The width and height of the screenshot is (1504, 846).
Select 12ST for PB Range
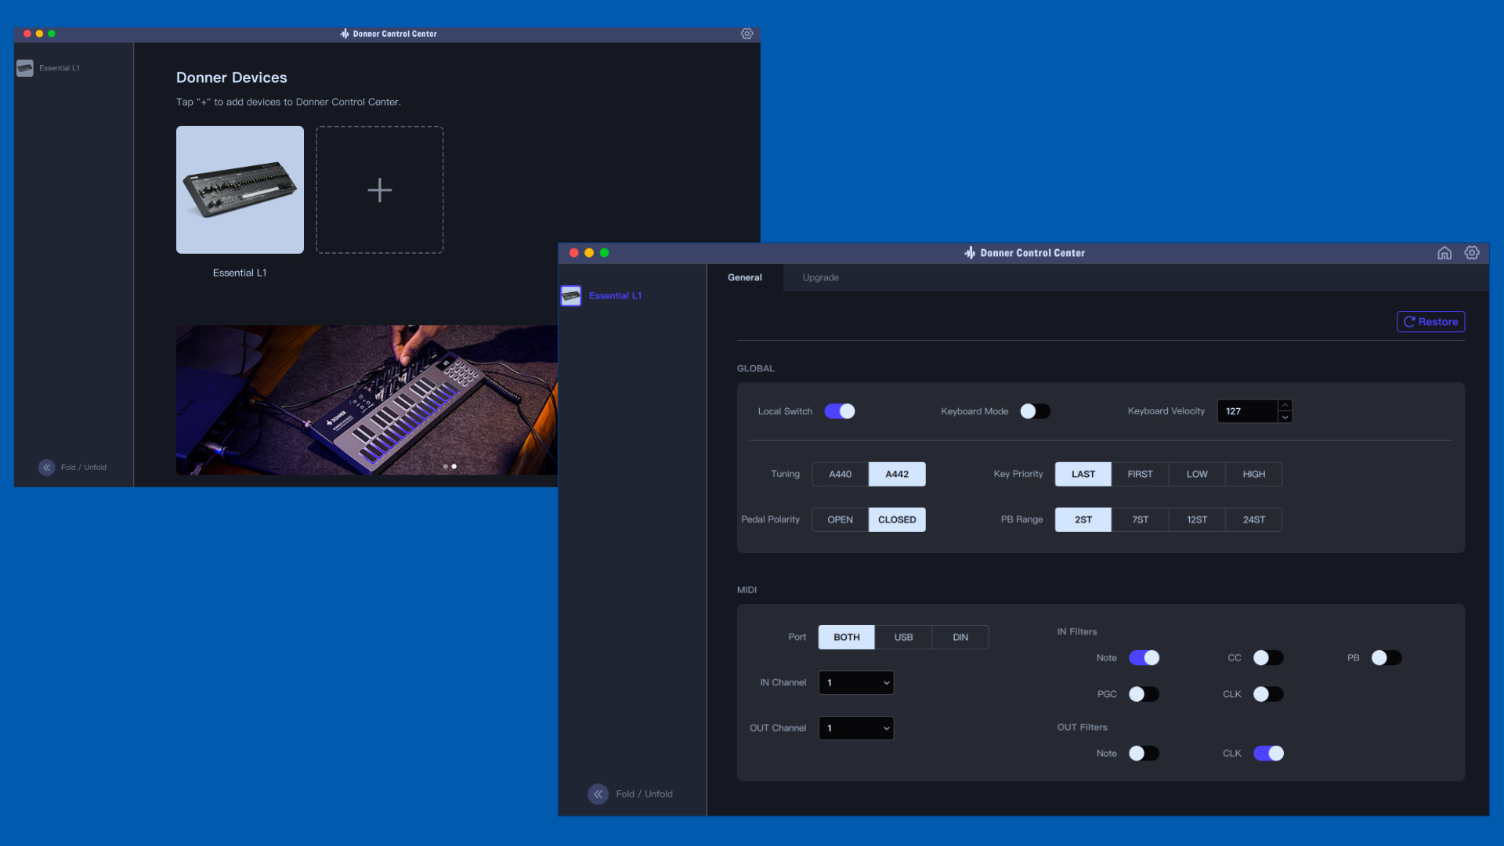[1196, 519]
